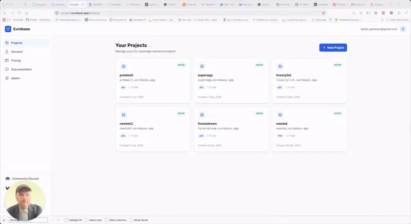411x224 pixels.
Task: Click the database icon on livestylist card
Action: [x=280, y=66]
